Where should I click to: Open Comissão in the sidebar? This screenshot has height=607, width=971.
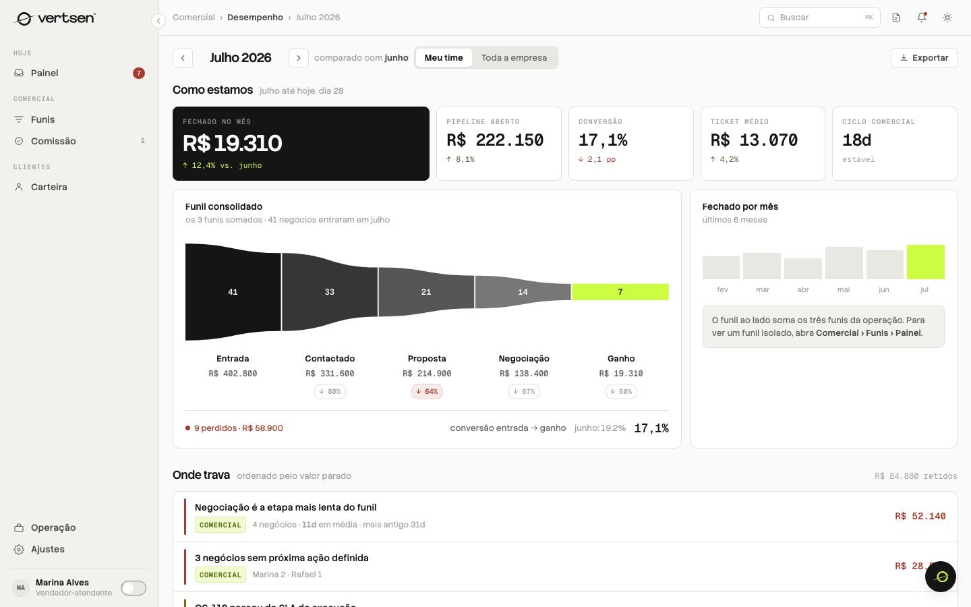click(79, 141)
